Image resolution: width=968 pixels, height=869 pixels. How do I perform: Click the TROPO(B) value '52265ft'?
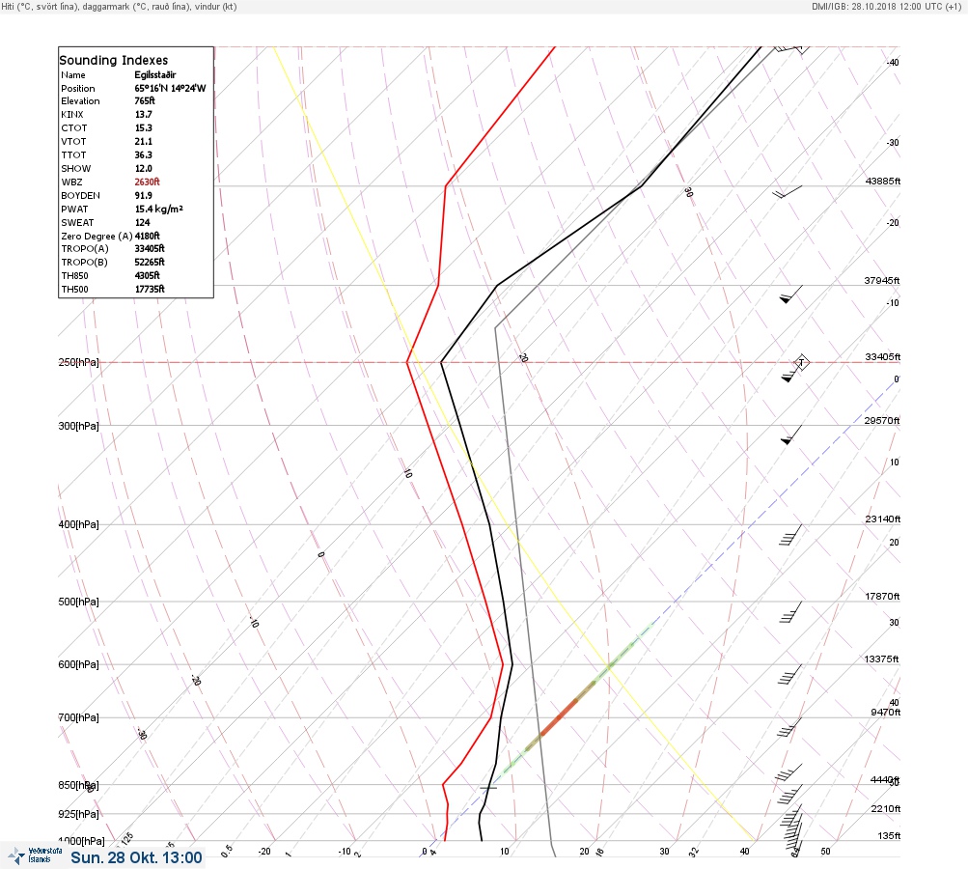pyautogui.click(x=150, y=262)
